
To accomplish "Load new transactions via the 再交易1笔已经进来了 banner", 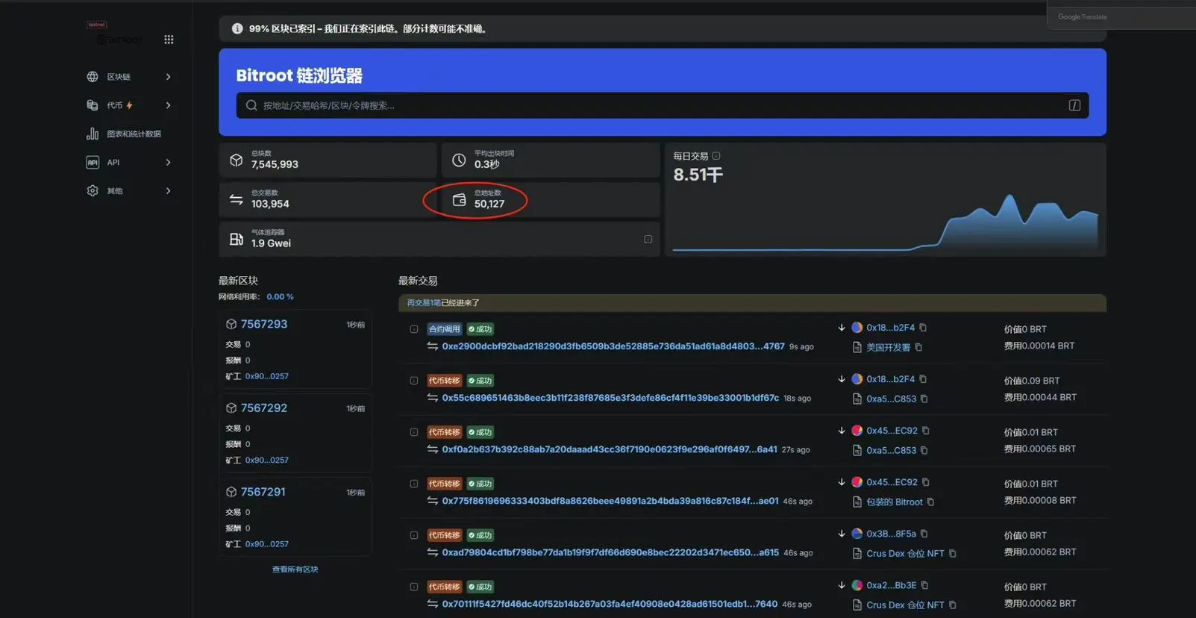I will 752,303.
